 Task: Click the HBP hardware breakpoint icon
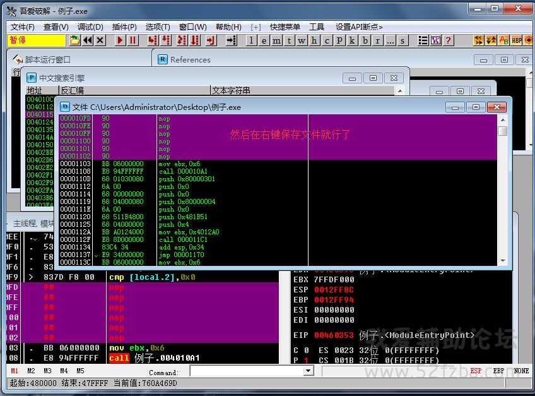click(x=517, y=40)
